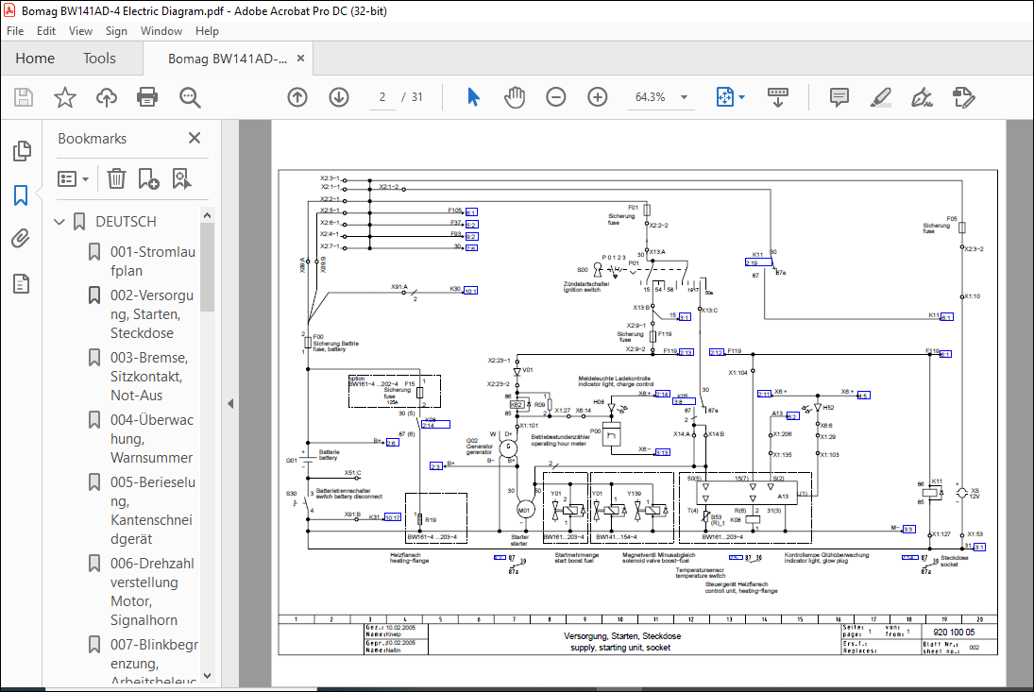
Task: Open bookmark 003-Bremse, Sitzkontakt, Not-Aus
Action: pos(149,377)
